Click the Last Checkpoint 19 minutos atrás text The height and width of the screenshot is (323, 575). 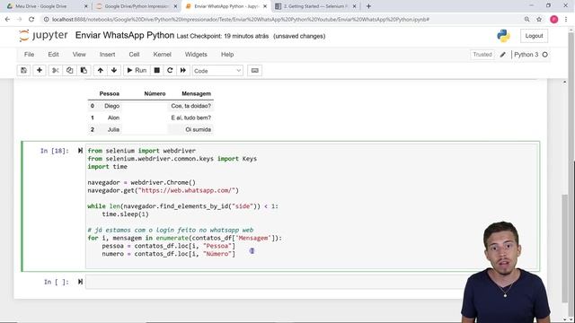click(x=223, y=36)
